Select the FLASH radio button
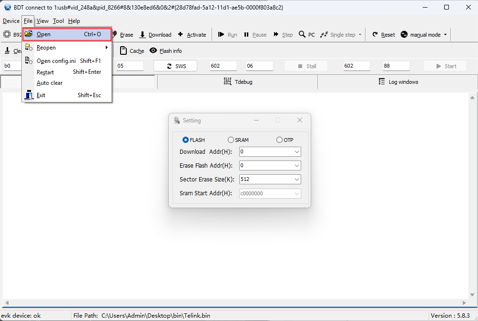 [x=185, y=140]
